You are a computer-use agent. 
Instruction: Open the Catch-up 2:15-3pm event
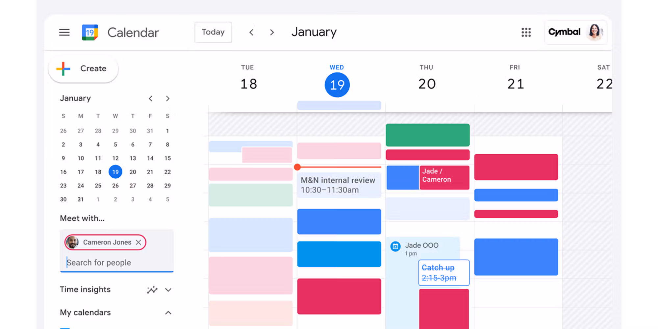point(444,273)
